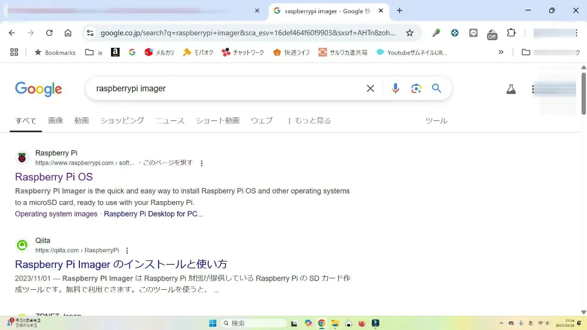Clear the search query with X
This screenshot has height=330, width=587.
click(x=370, y=89)
